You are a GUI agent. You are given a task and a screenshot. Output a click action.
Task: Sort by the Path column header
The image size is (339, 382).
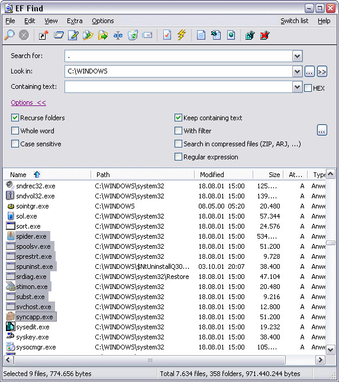click(143, 175)
